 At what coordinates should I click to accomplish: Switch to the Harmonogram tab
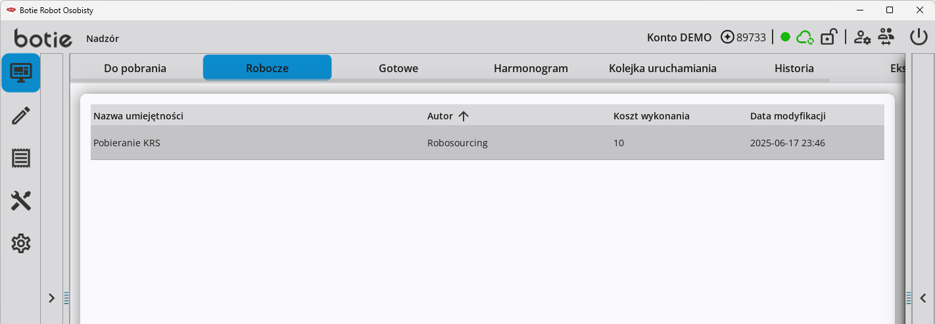[531, 68]
